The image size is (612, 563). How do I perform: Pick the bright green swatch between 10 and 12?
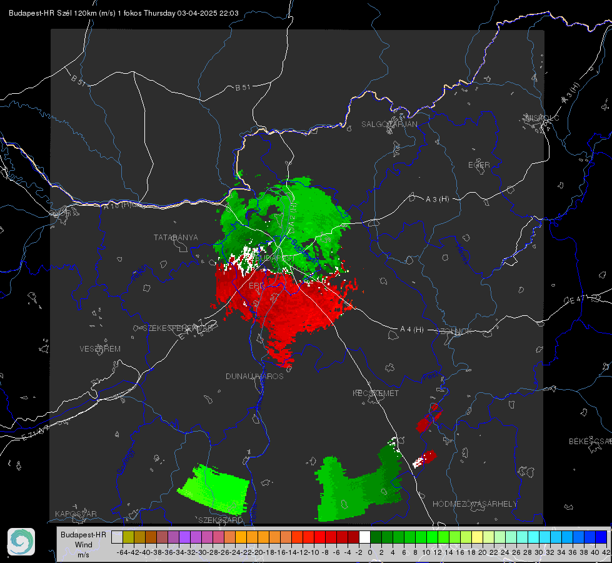coord(432,537)
